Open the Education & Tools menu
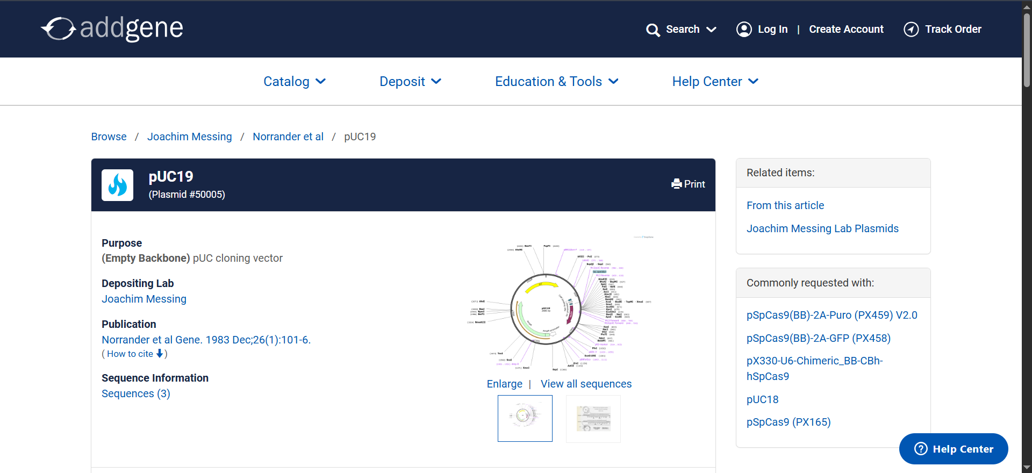The height and width of the screenshot is (473, 1032). coord(557,81)
